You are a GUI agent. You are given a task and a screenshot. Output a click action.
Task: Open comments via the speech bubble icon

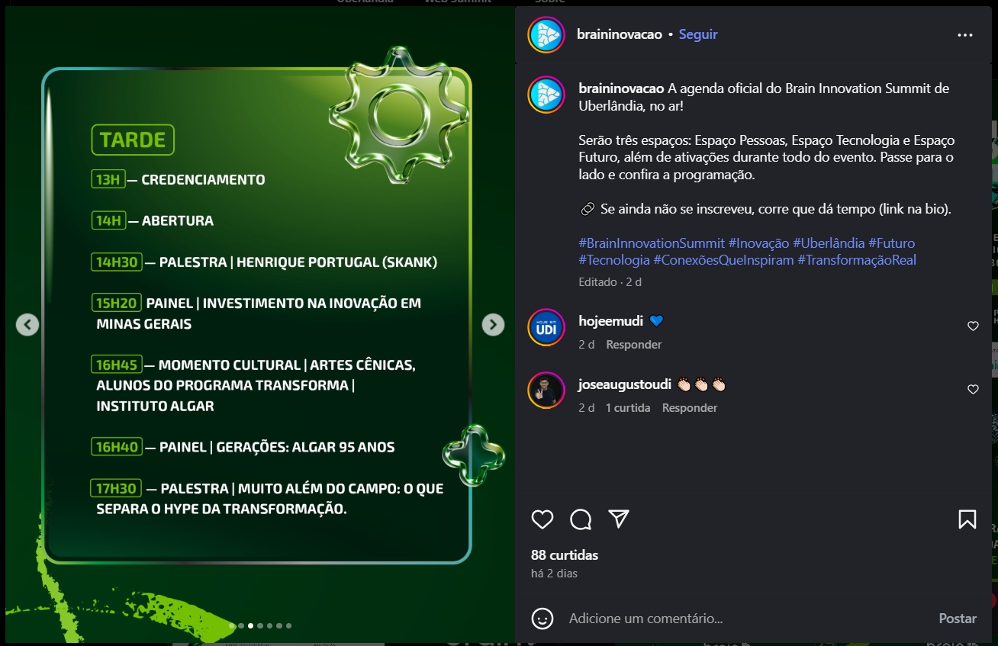click(581, 519)
